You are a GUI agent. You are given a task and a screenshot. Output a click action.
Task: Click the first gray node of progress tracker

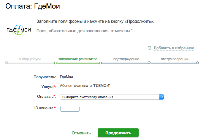pyautogui.click(x=7, y=63)
